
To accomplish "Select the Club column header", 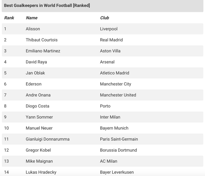I will (x=104, y=18).
